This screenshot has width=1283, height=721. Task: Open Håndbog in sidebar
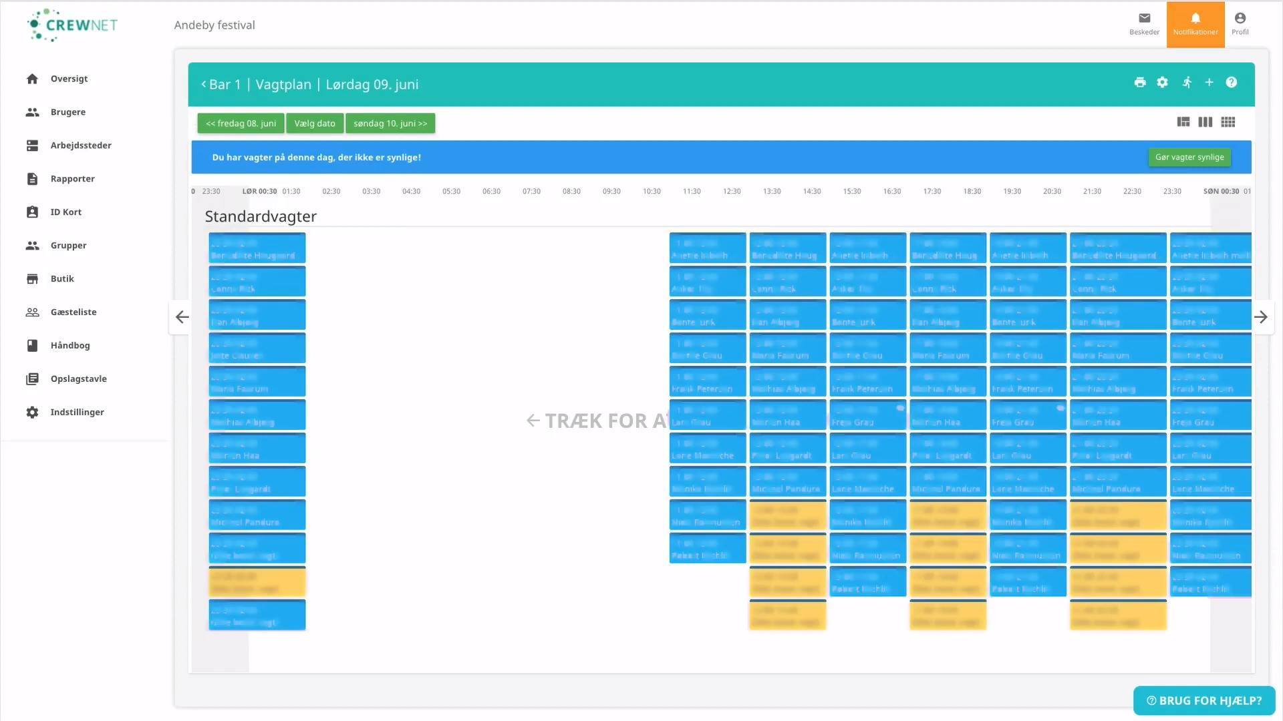[70, 346]
